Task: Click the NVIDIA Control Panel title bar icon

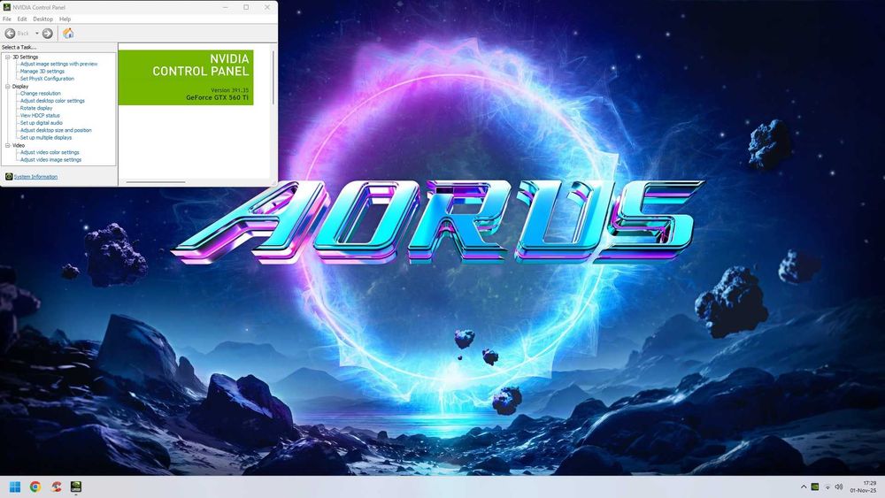Action: 7,7
